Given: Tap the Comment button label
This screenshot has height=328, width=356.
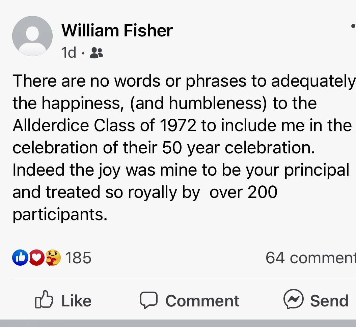Looking at the screenshot, I should click(202, 301).
